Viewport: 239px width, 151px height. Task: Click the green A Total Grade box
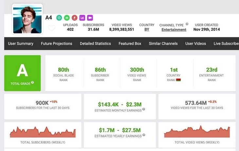click(x=22, y=73)
